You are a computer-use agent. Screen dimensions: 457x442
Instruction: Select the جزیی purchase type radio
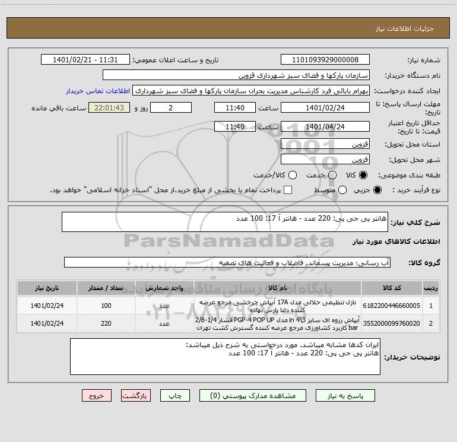377,190
